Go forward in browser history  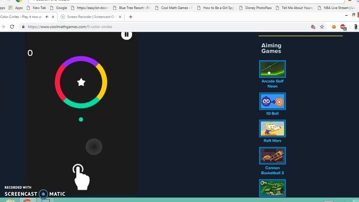pos(3,27)
